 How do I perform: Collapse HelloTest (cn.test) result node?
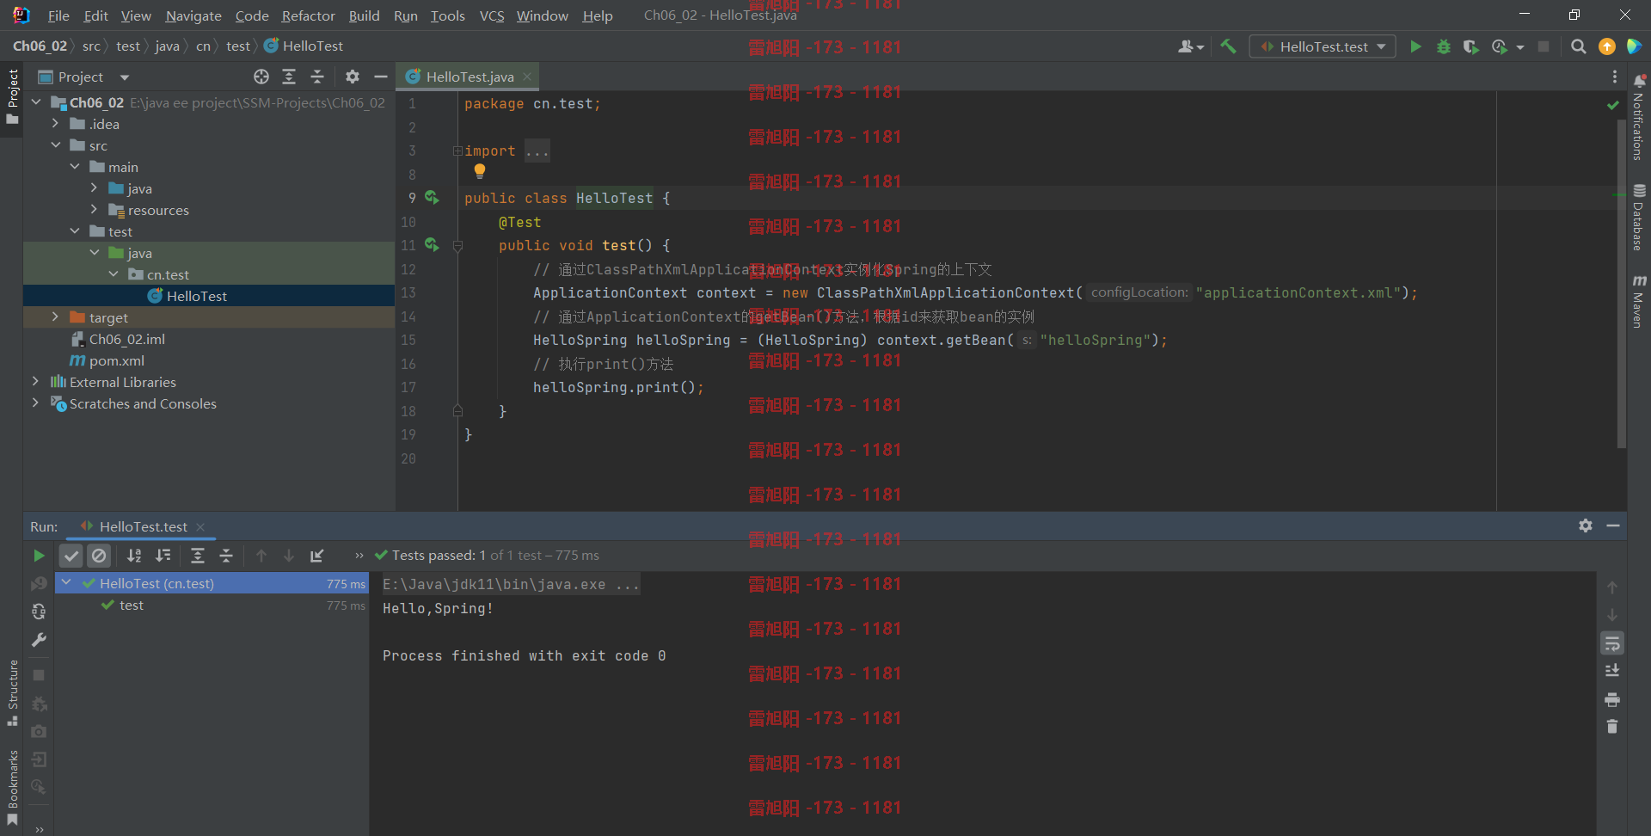66,583
